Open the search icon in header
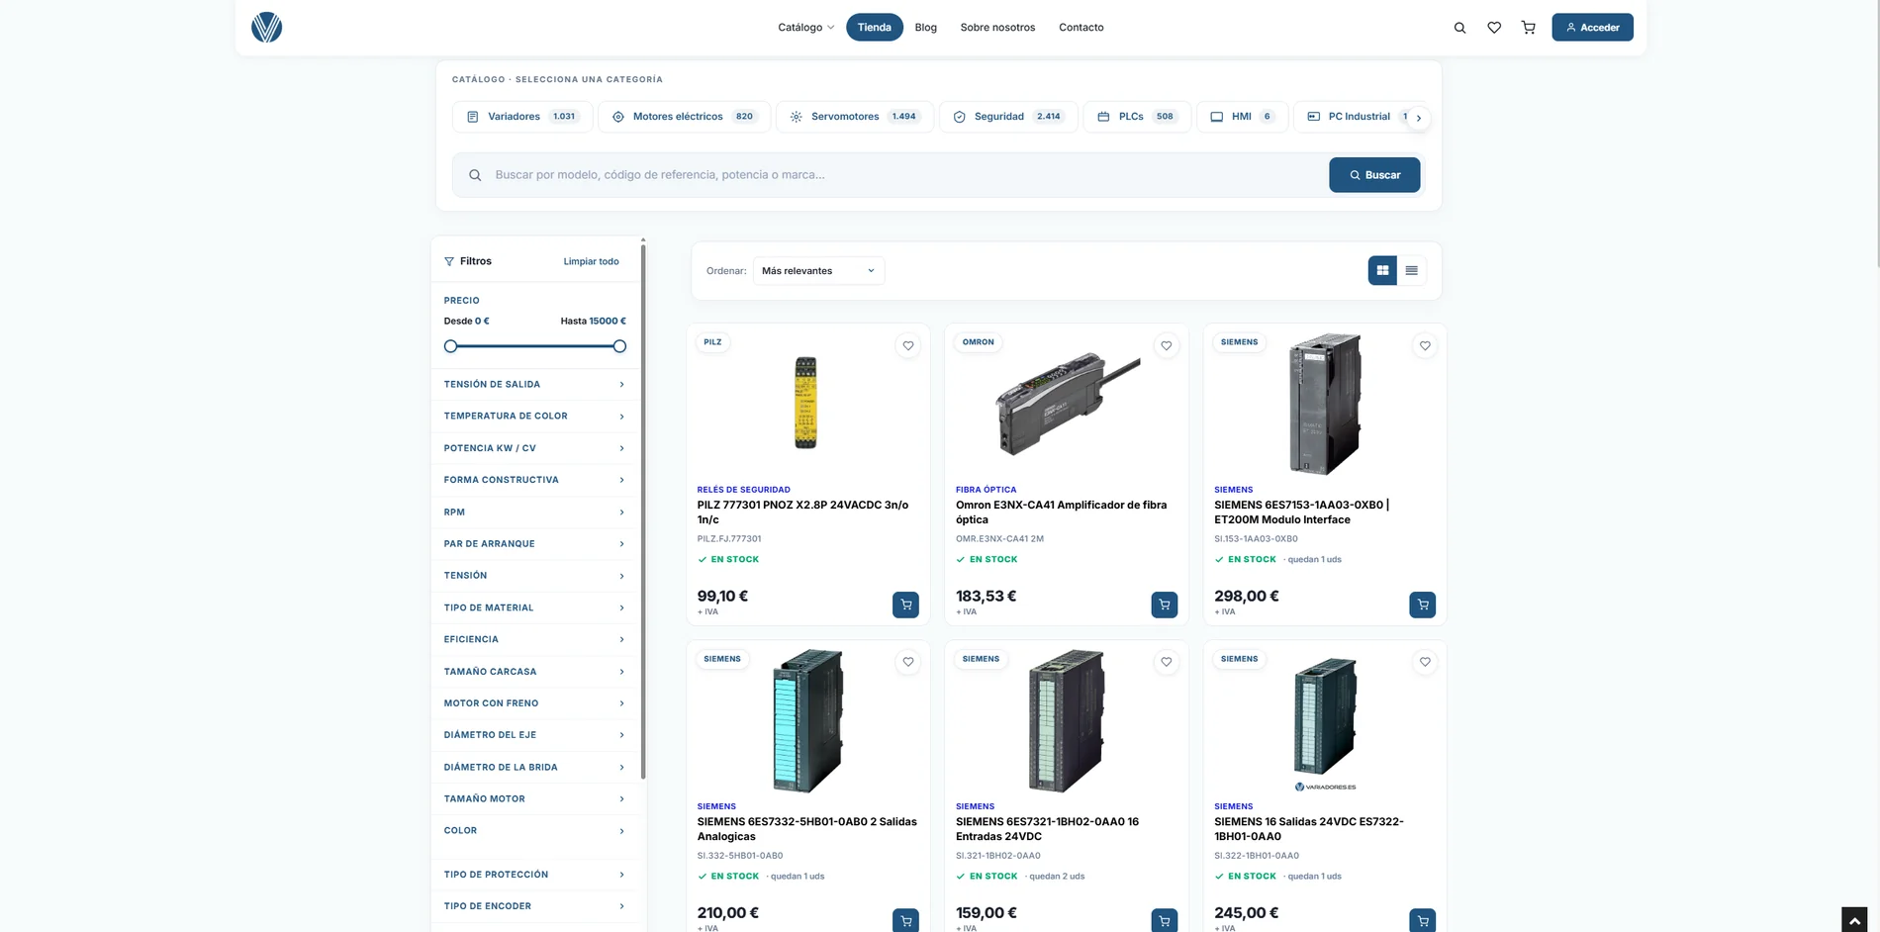The height and width of the screenshot is (932, 1880). (1459, 28)
